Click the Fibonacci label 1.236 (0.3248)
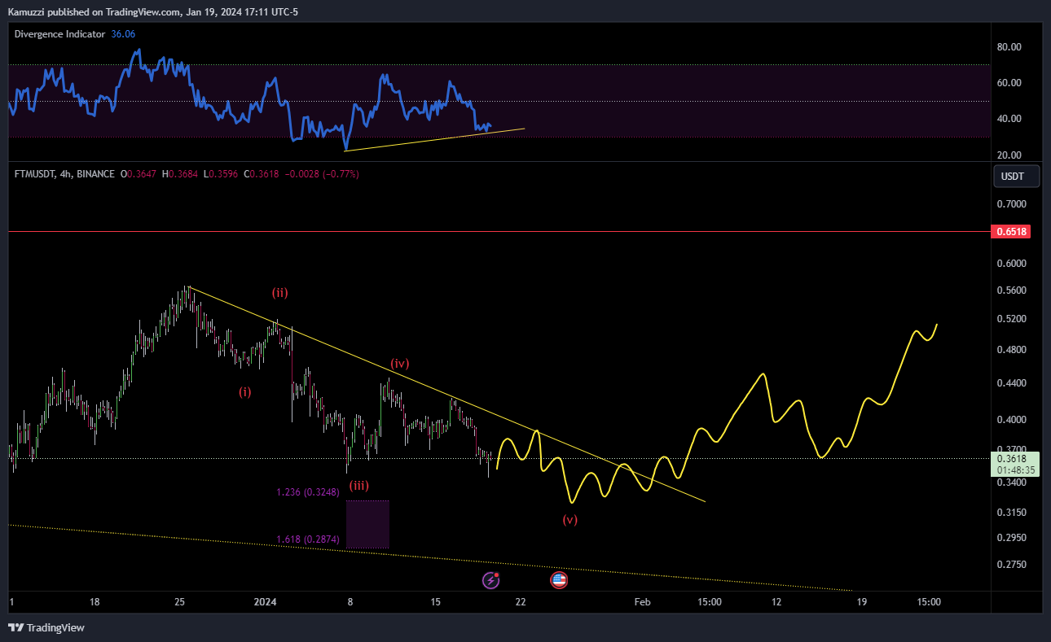Viewport: 1051px width, 642px height. click(x=308, y=492)
